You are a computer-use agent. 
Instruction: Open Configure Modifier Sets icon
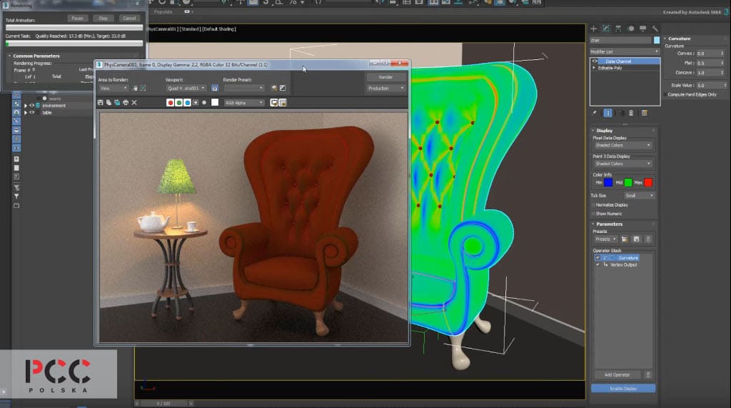645,113
